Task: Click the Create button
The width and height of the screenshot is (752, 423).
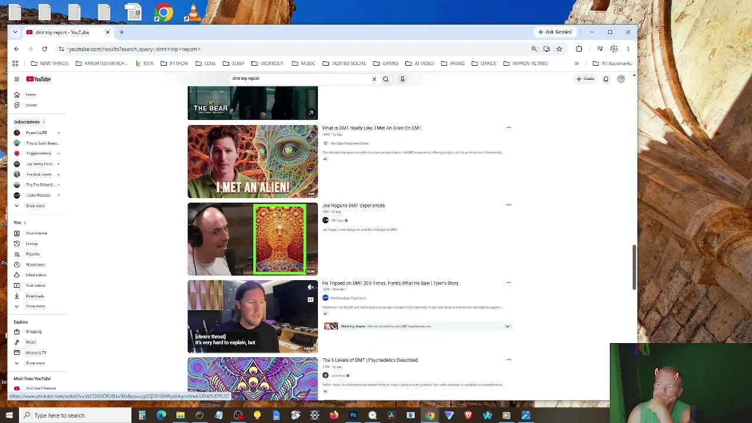Action: coord(585,79)
